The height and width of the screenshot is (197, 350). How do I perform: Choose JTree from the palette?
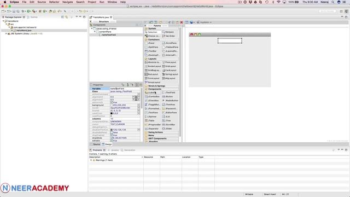170,120
